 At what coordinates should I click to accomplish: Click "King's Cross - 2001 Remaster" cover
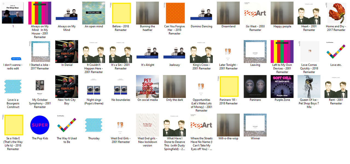point(202,52)
